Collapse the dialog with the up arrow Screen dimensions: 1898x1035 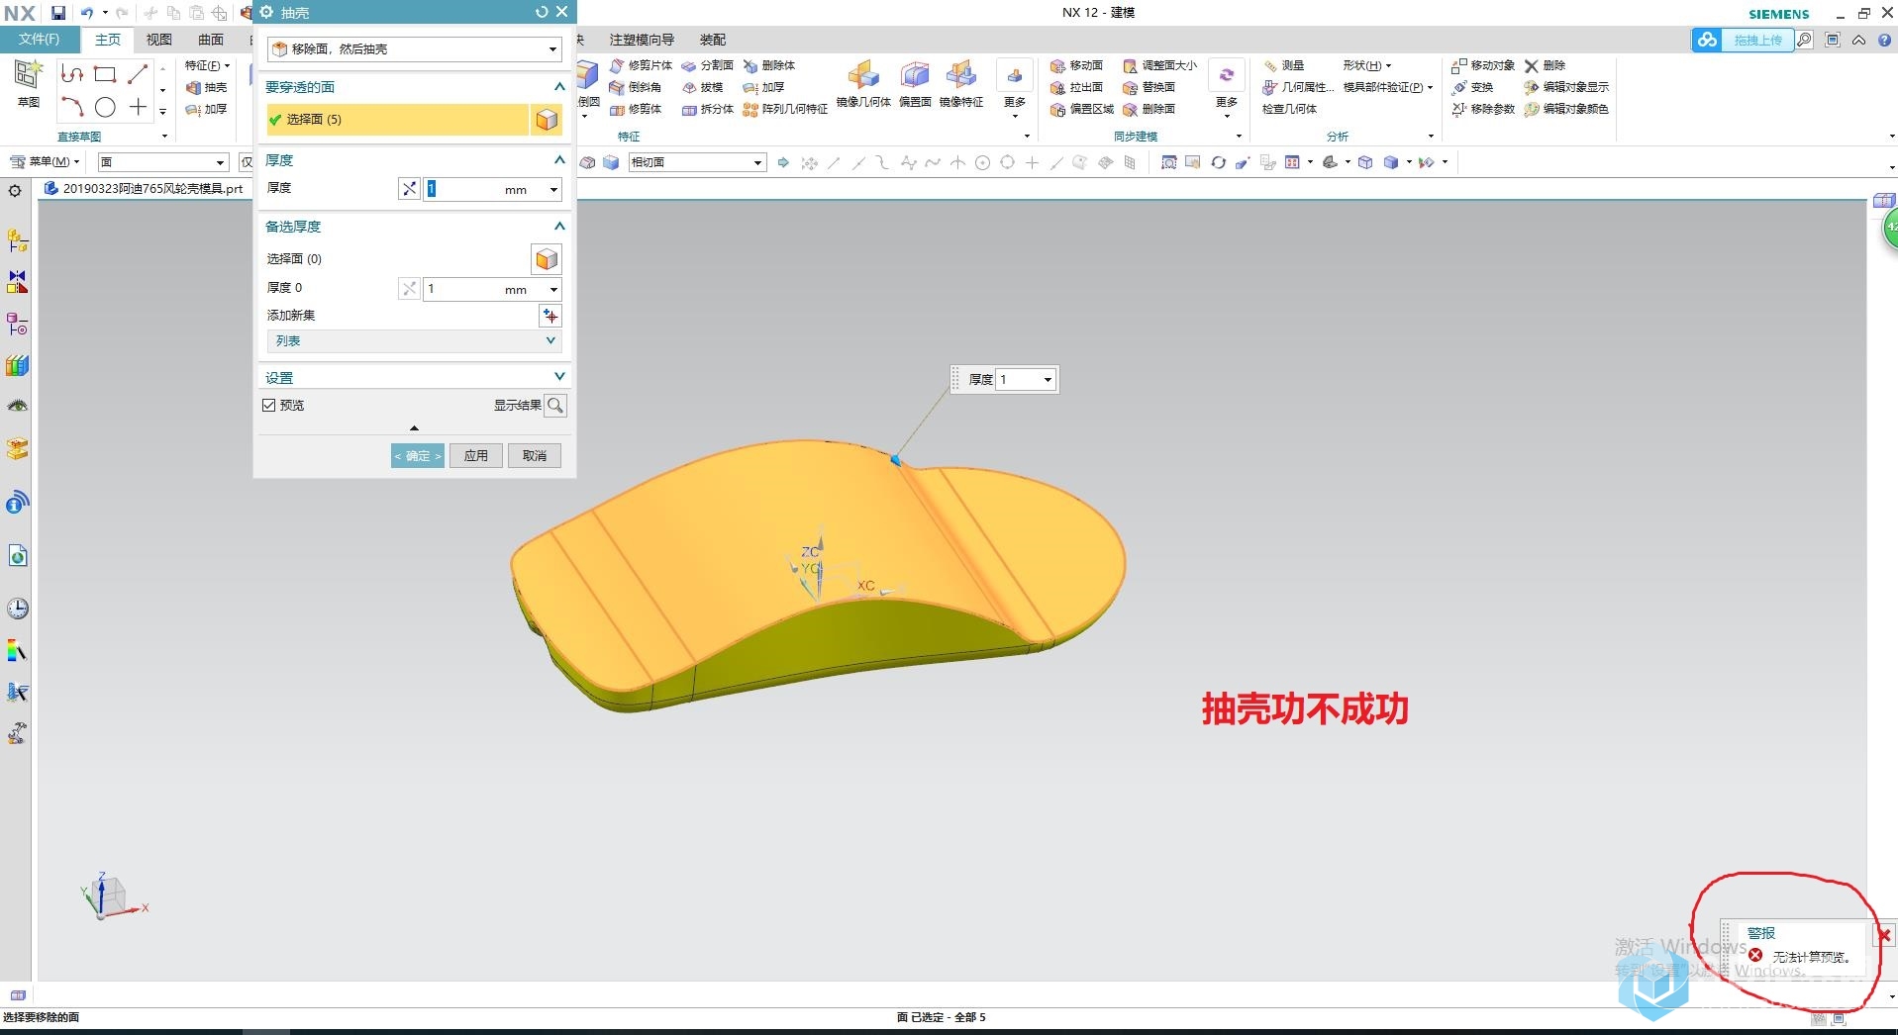coord(414,427)
